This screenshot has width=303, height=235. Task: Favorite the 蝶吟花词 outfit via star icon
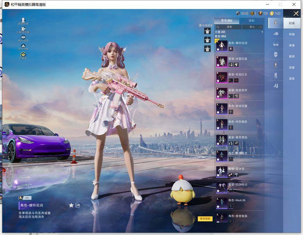[x=71, y=205]
